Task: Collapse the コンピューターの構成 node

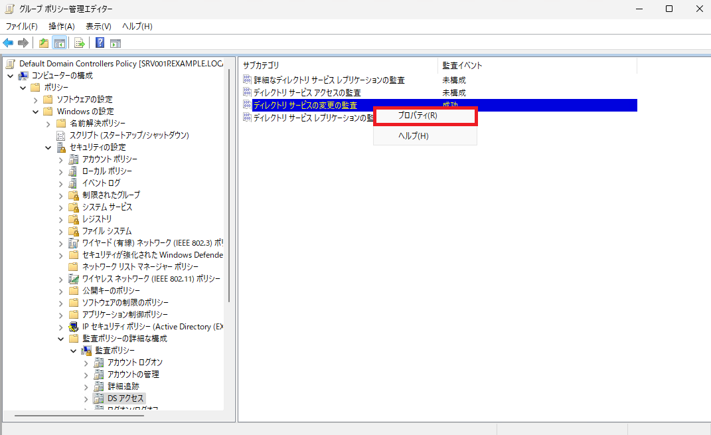Action: click(x=11, y=76)
